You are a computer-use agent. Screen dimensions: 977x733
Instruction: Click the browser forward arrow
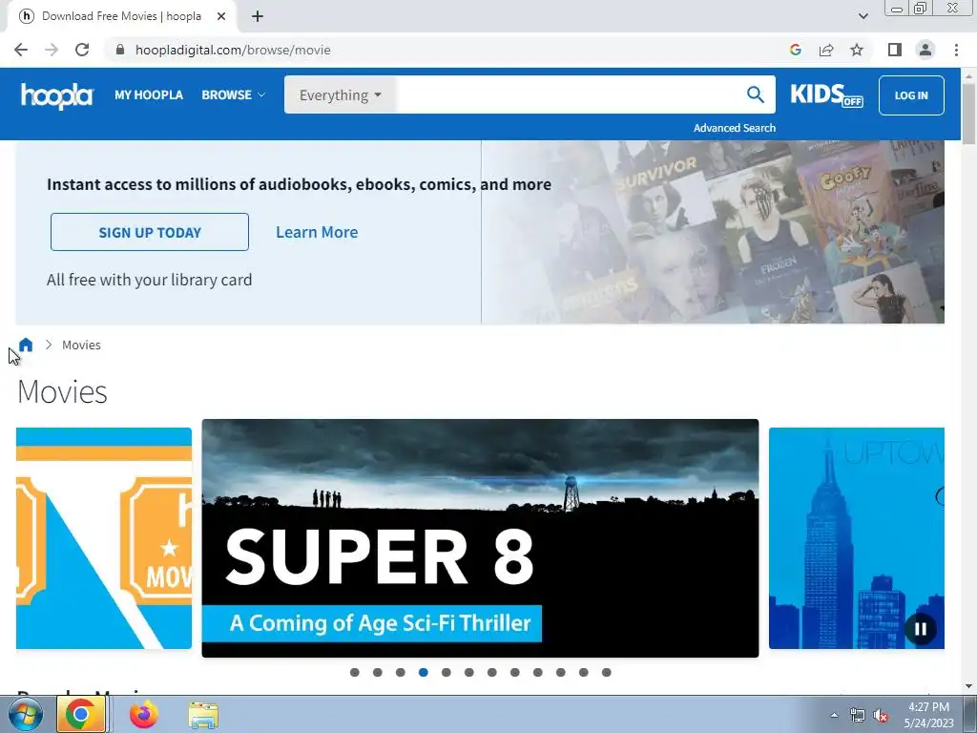[52, 50]
